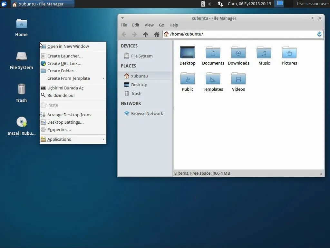Go to the parent folder with up arrow
This screenshot has width=330, height=248.
coord(145,34)
